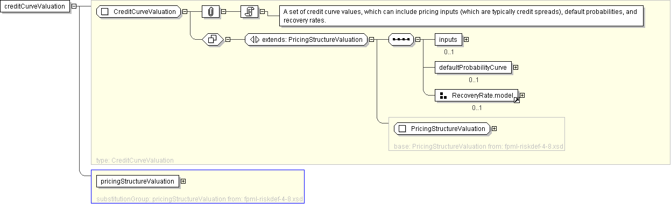Click the extends arrows icon
The height and width of the screenshot is (204, 671).
(255, 39)
